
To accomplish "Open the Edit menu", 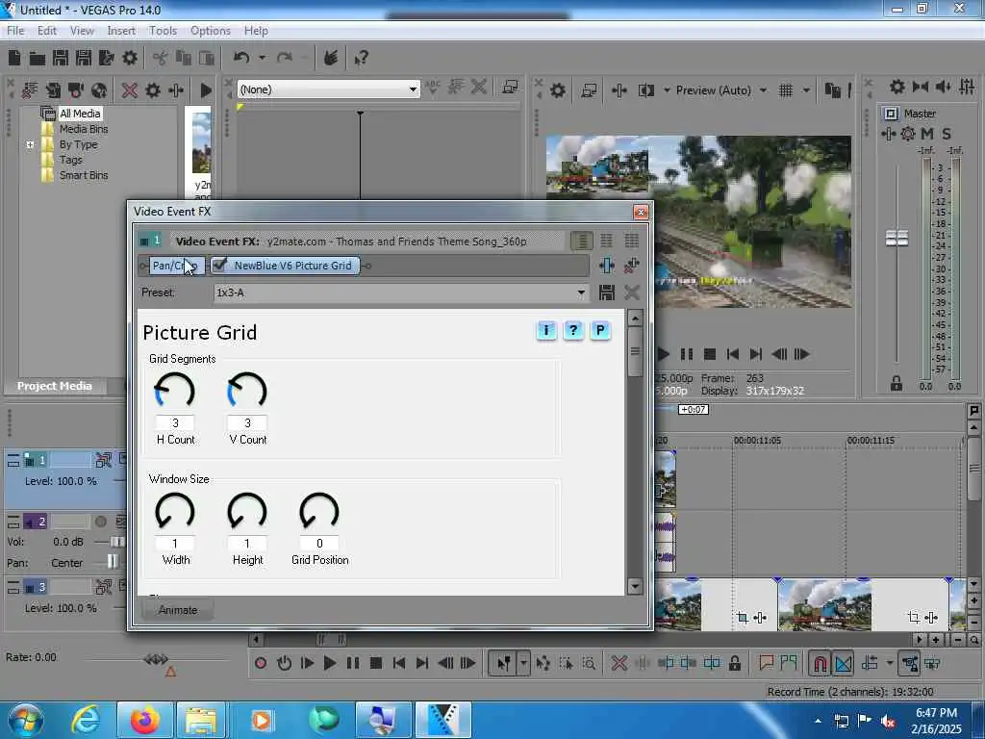I will point(47,31).
